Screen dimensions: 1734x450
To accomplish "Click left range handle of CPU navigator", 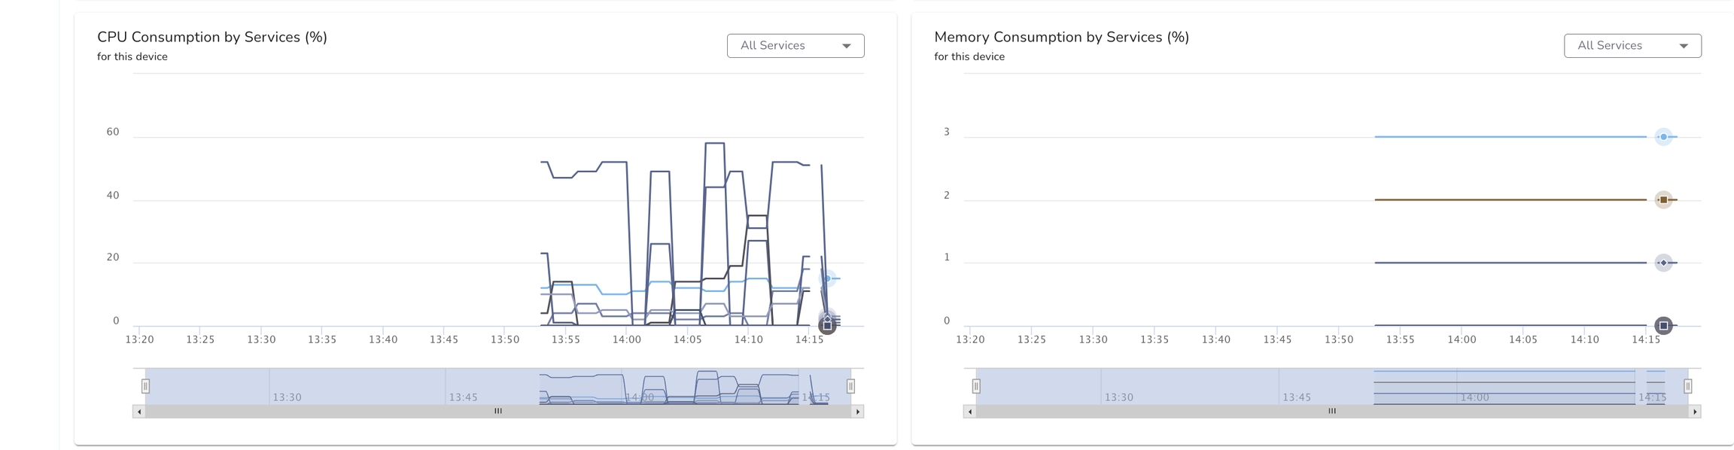I will (x=145, y=386).
